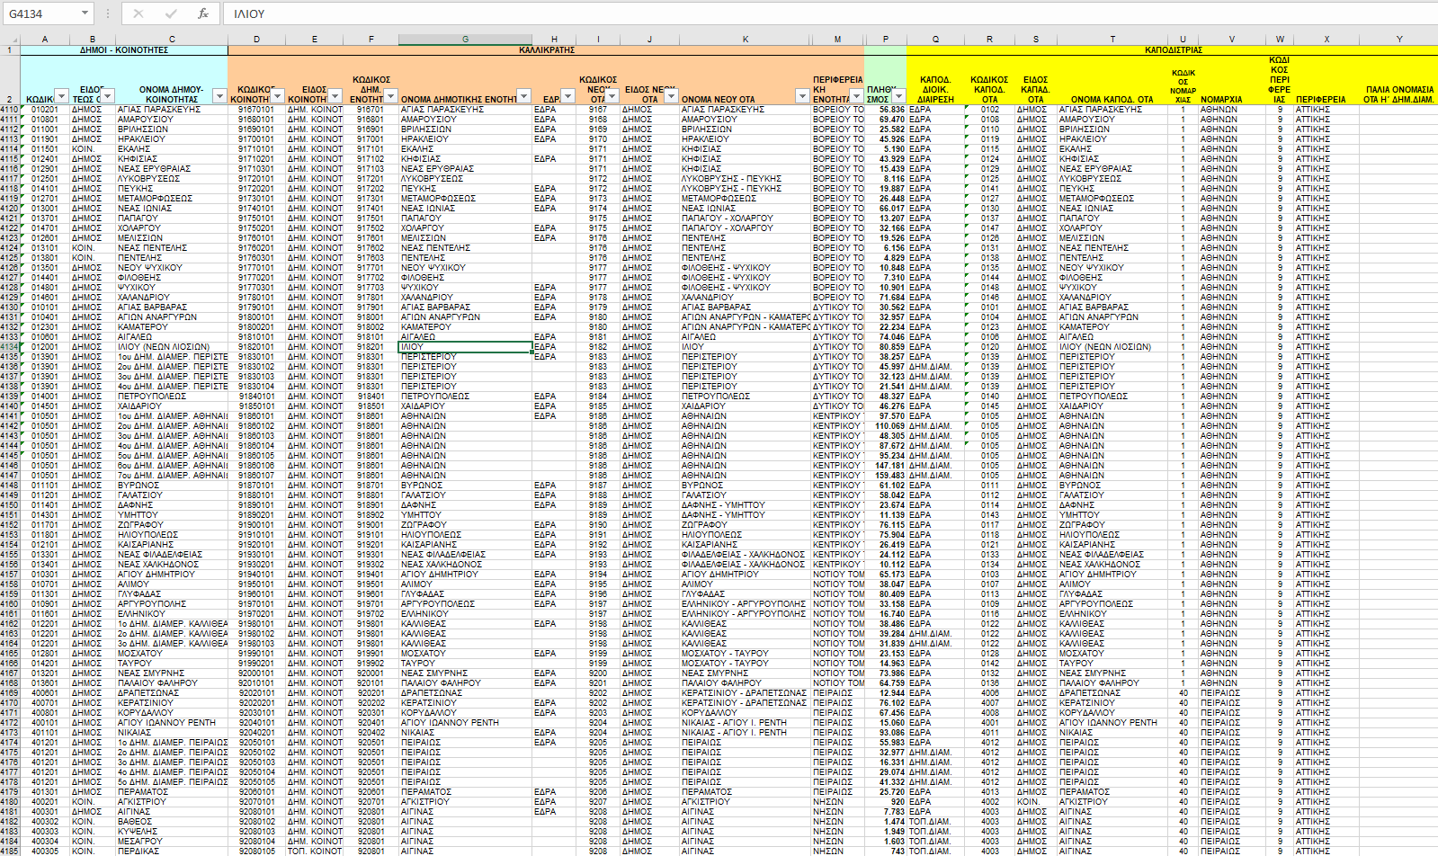Open the filter for ΟΝΟΜΑ ΔΗΜΟΥ-ΚΟΙΝΟΤΗΤΑΣ column
This screenshot has width=1438, height=856.
pos(221,96)
